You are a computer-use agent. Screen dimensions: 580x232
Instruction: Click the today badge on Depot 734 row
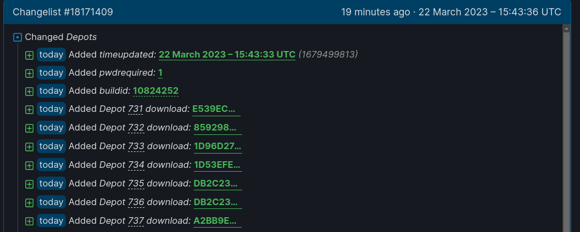point(51,165)
